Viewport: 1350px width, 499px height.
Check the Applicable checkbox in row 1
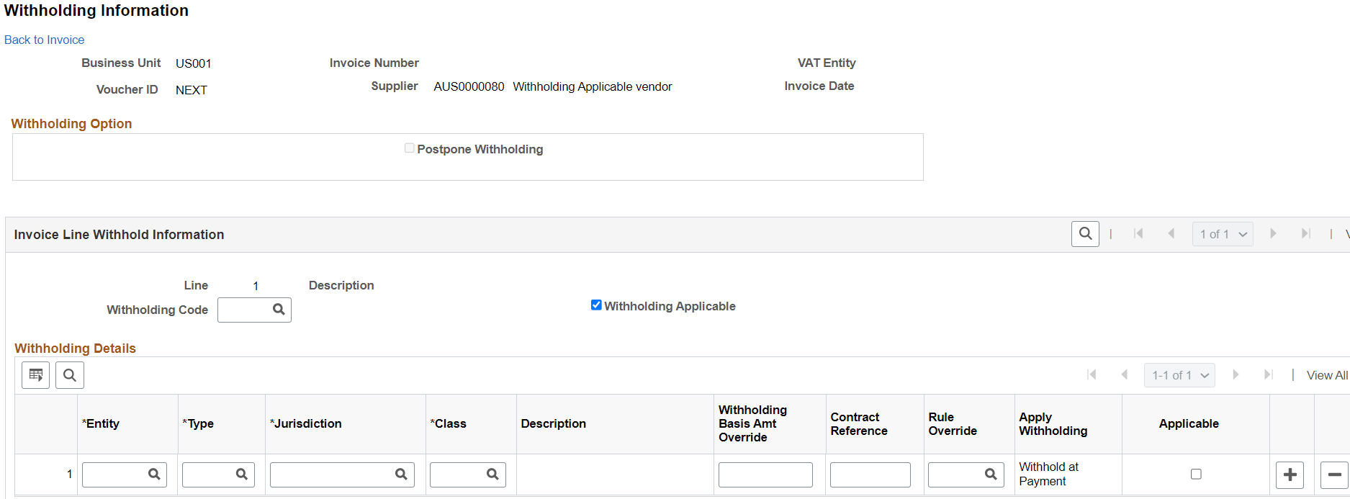click(1196, 474)
